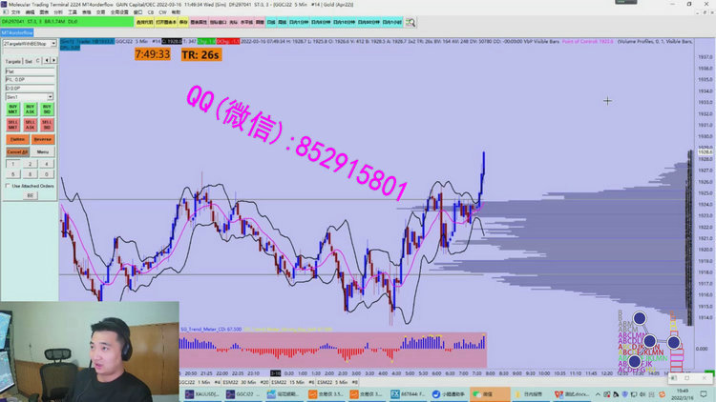This screenshot has height=402, width=716.
Task: Click the SELL MKT order button
Action: pos(12,124)
